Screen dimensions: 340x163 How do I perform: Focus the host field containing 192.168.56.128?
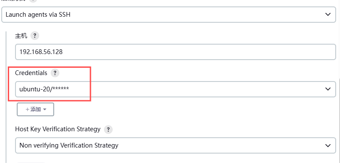[x=175, y=52]
